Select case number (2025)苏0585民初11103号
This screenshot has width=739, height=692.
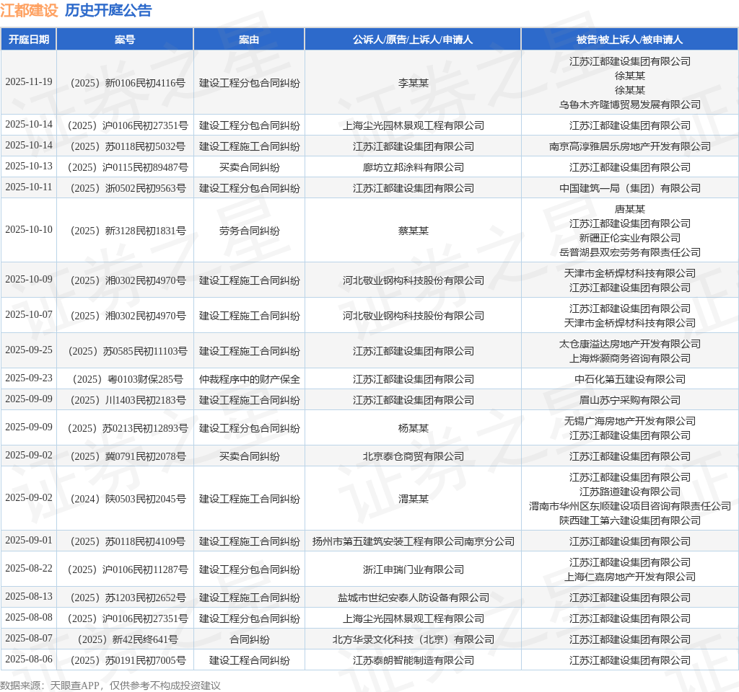pyautogui.click(x=128, y=351)
